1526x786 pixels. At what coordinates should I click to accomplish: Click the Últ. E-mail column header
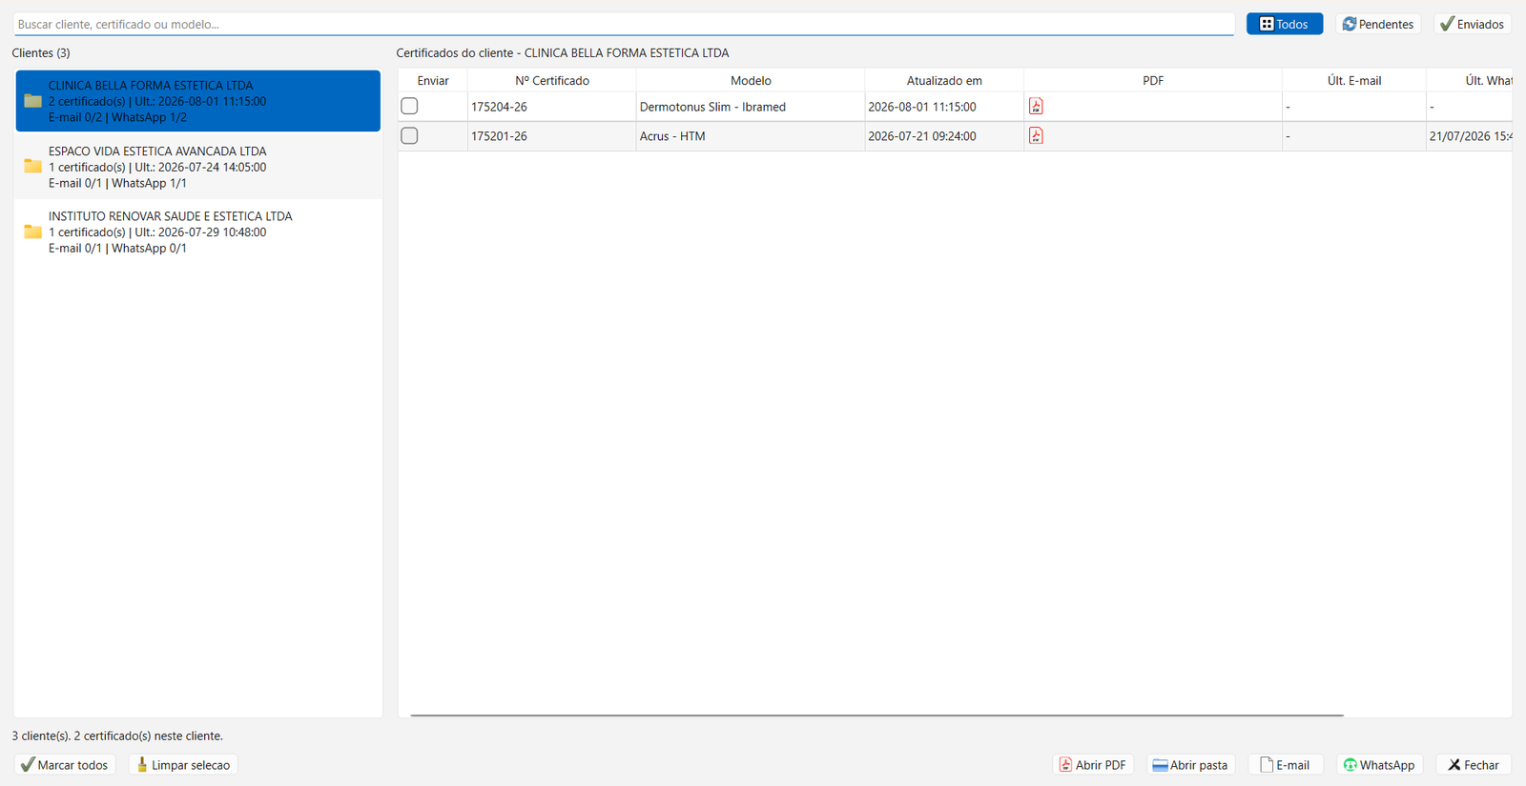coord(1354,81)
